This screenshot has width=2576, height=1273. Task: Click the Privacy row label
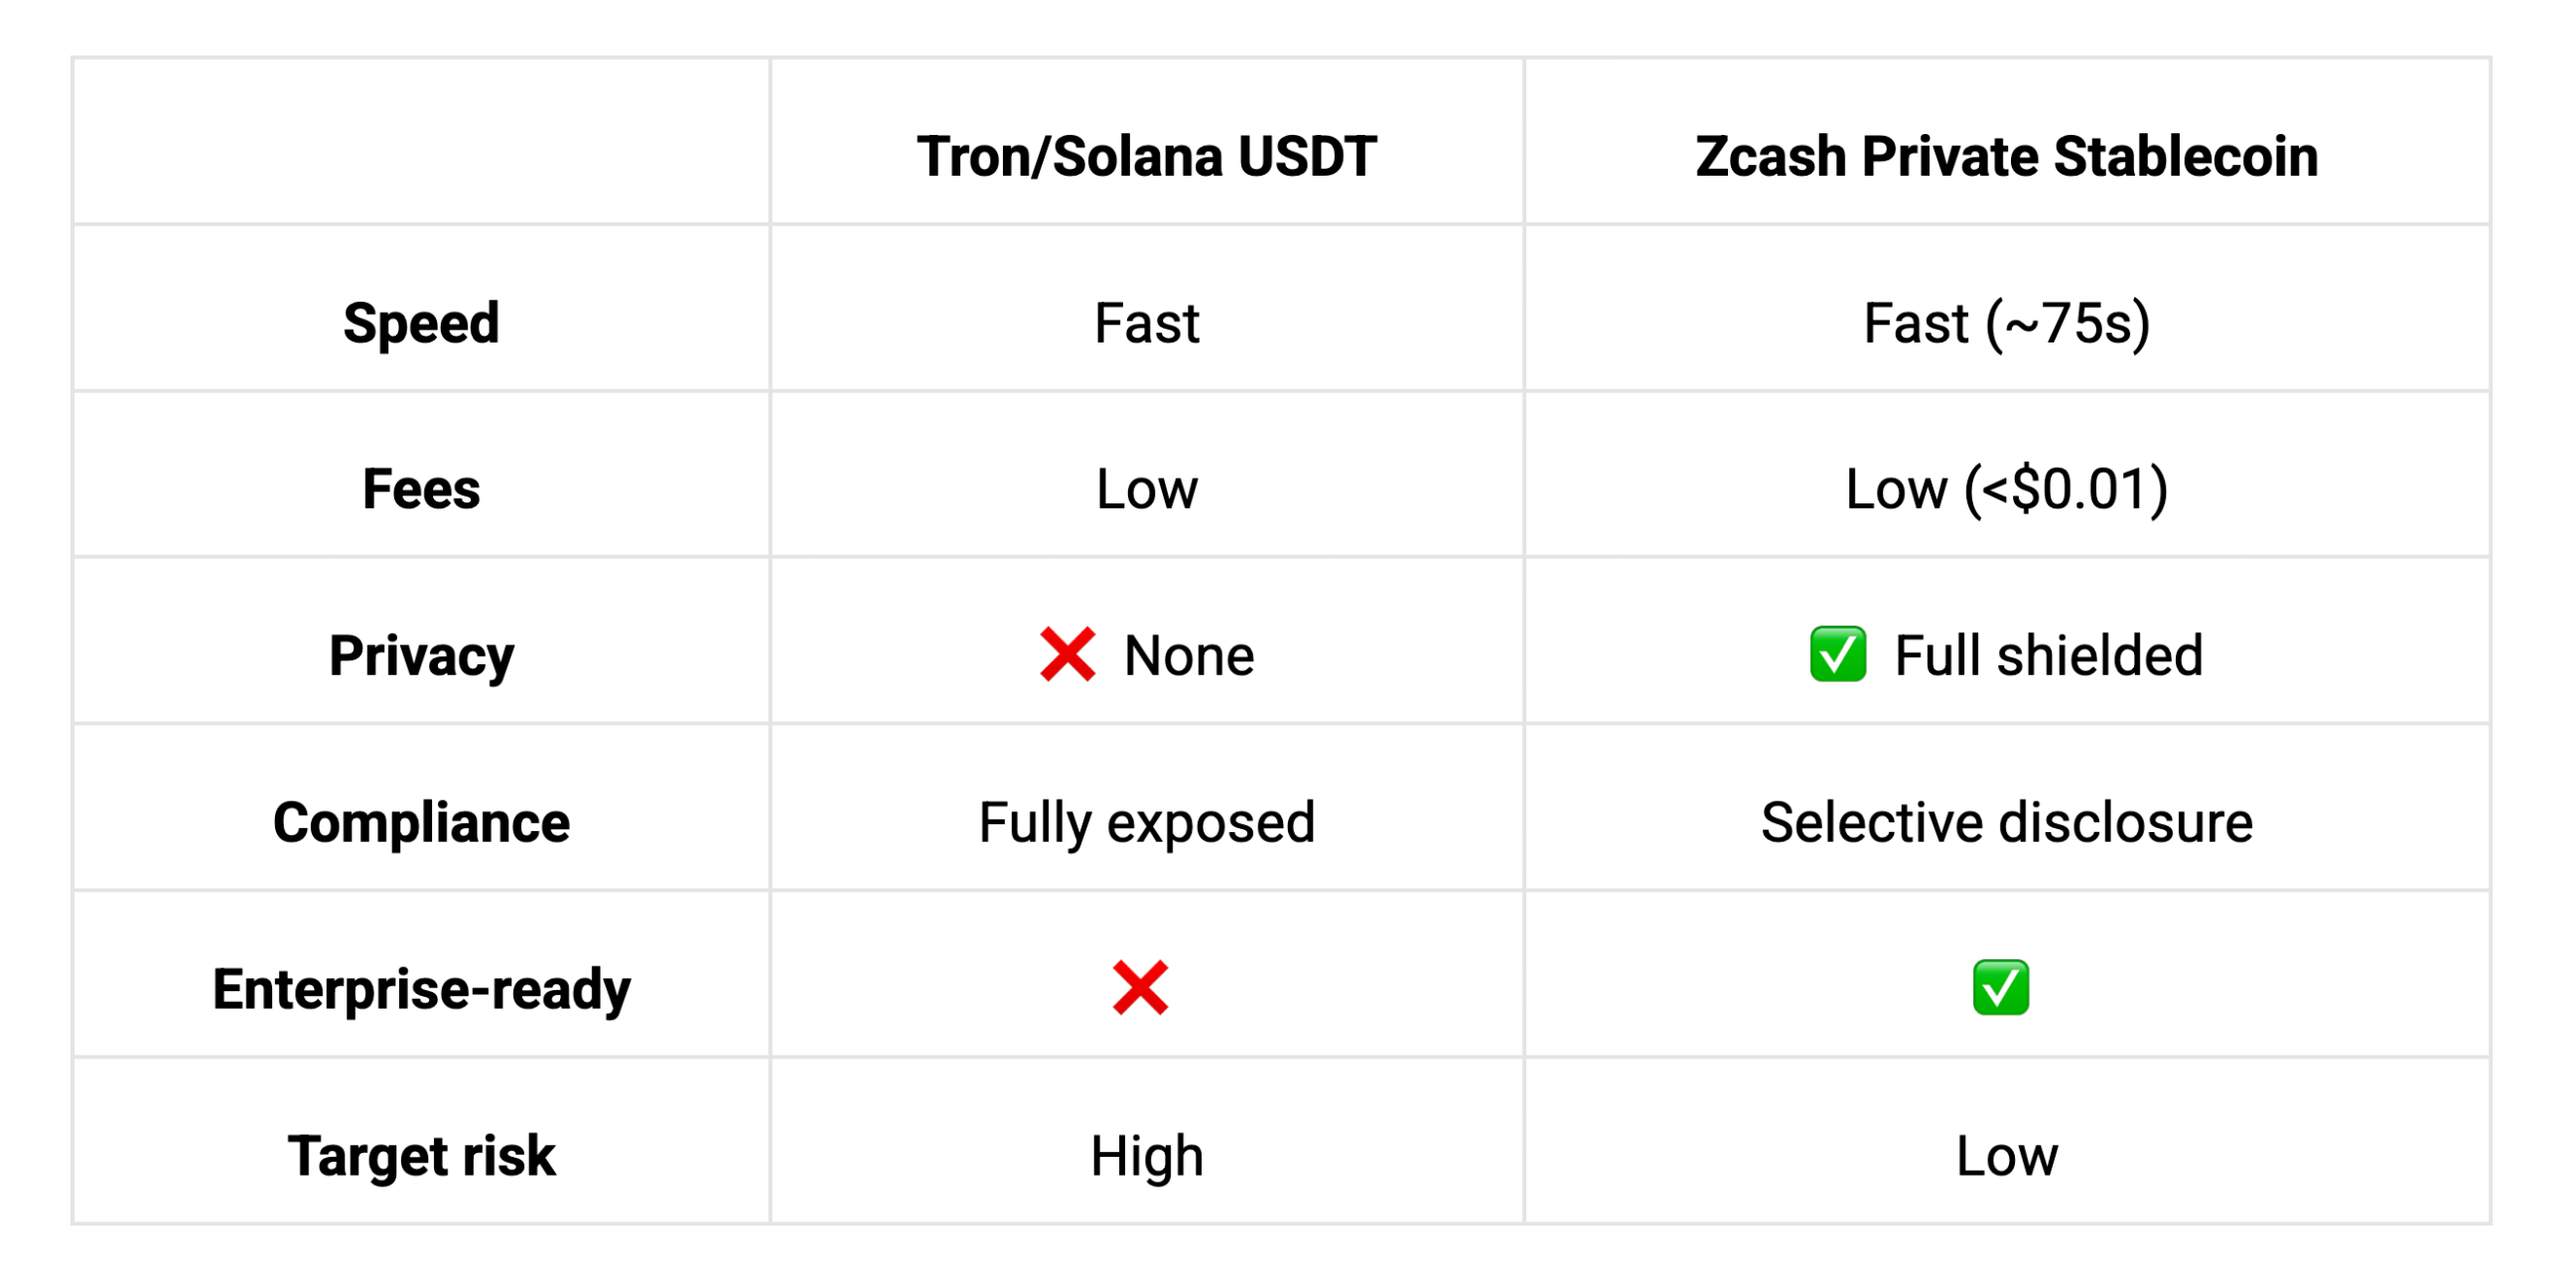coord(421,656)
